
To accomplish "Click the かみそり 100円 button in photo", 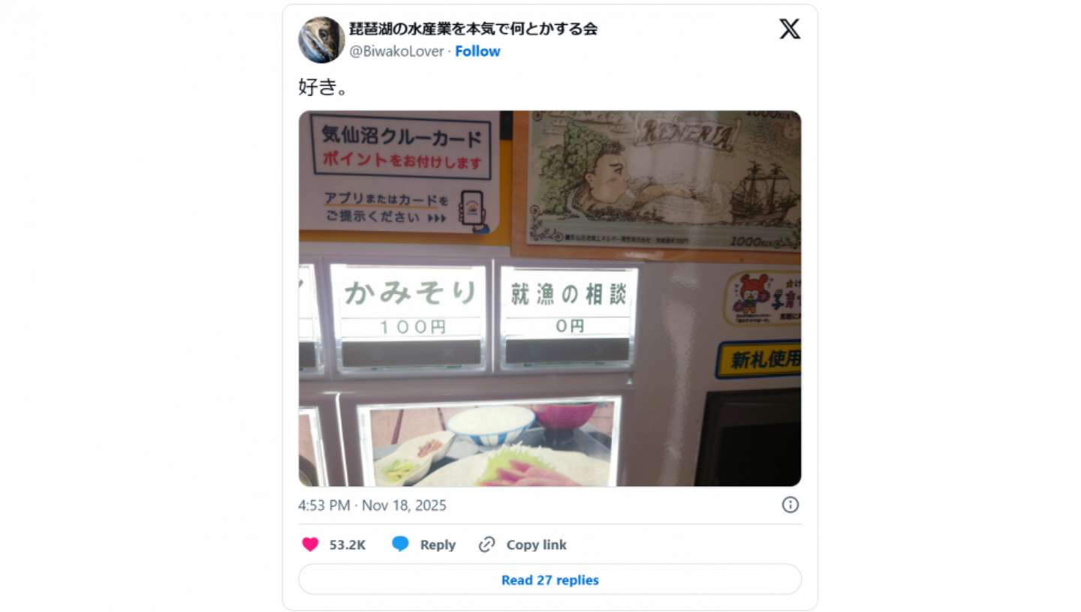I will [x=410, y=316].
